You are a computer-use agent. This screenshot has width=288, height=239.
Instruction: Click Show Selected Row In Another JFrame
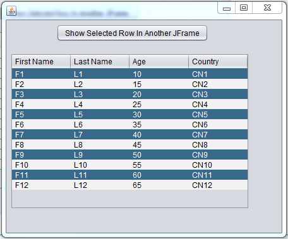tap(132, 33)
